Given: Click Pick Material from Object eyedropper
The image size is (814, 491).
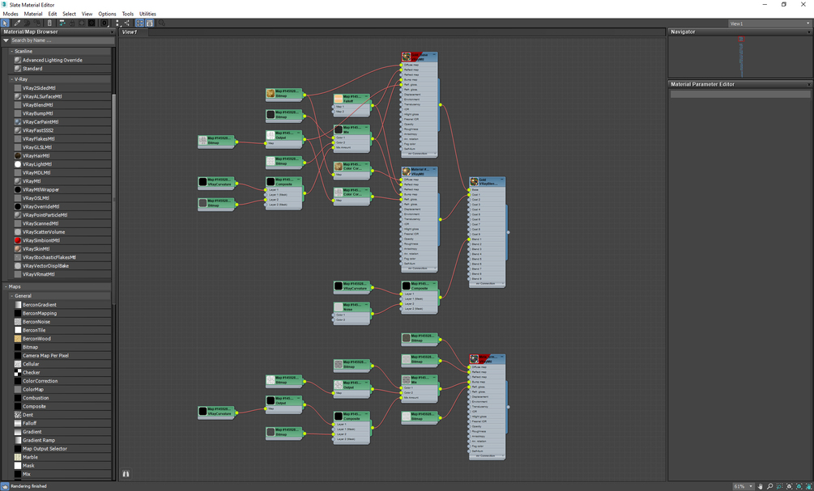Looking at the screenshot, I should click(x=17, y=23).
